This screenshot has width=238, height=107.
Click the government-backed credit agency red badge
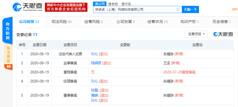click(x=66, y=7)
